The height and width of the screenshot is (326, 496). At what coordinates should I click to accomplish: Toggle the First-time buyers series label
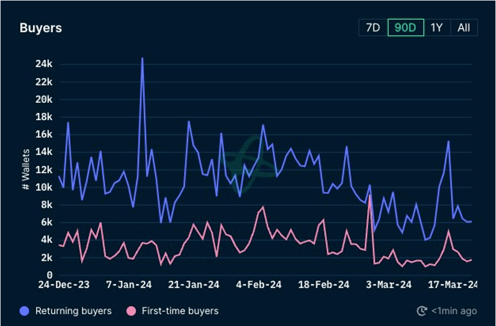[180, 311]
